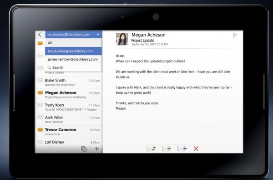Open Aarti Patel New Painting email
Screen dimensions: 273x180
pos(69,119)
